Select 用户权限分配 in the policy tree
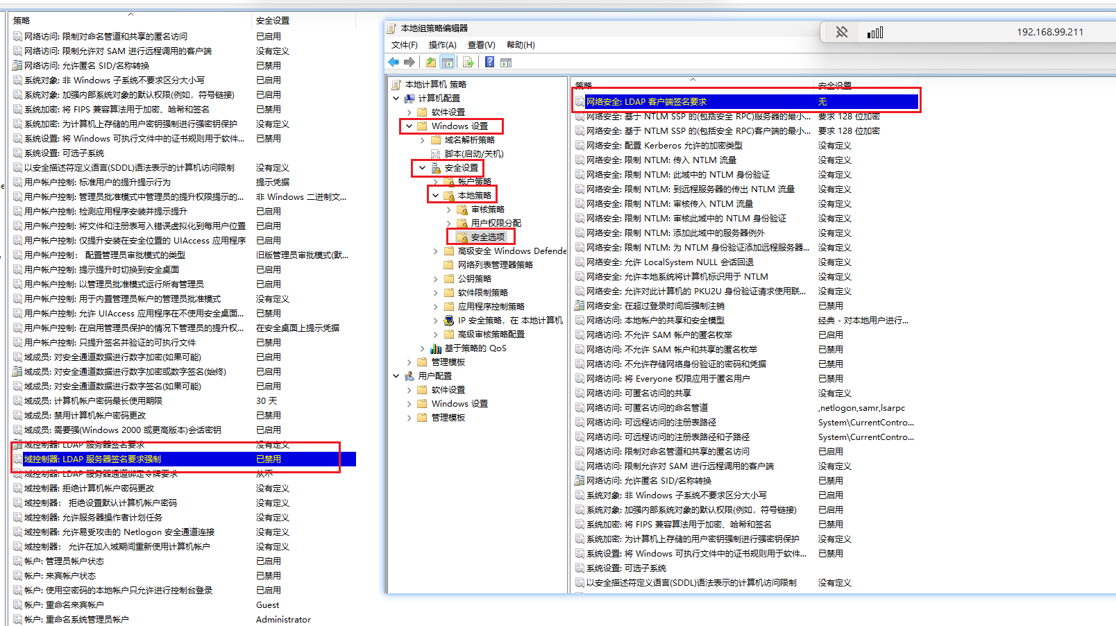 [496, 223]
